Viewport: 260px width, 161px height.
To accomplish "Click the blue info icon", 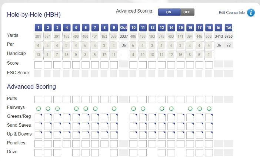I will pos(251,13).
